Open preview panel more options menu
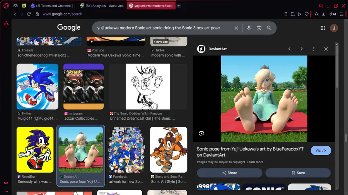Viewport: 348px width, 195px height. [x=314, y=49]
